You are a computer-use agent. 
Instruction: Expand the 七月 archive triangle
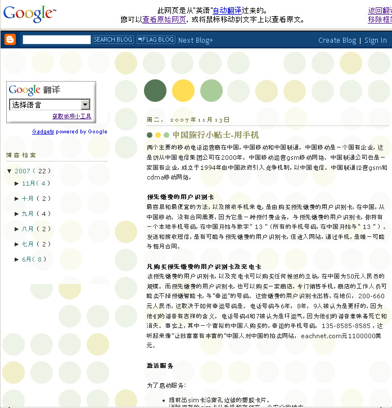tap(17, 244)
